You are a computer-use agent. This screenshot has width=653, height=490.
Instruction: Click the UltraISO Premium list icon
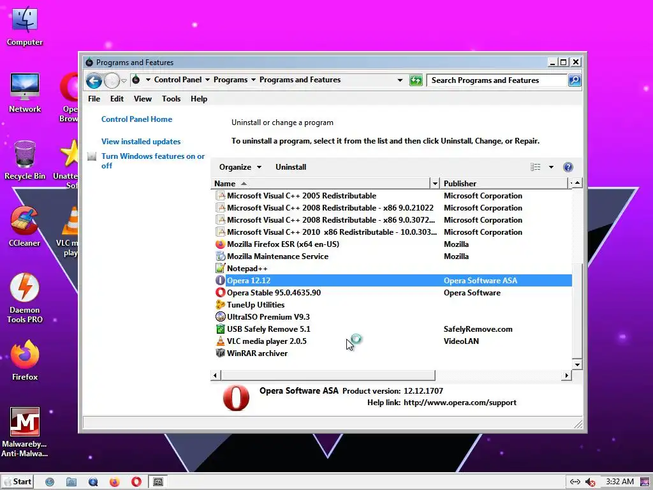click(220, 316)
